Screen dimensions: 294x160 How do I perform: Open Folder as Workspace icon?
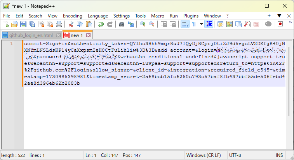[256, 24]
